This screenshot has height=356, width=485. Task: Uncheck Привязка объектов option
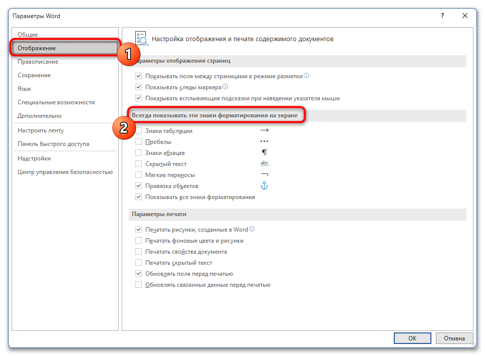[x=139, y=186]
